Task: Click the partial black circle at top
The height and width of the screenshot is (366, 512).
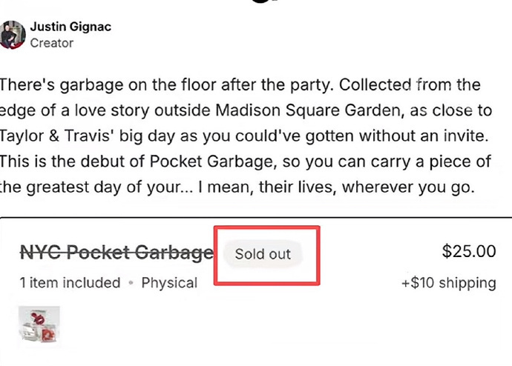Action: [263, 1]
